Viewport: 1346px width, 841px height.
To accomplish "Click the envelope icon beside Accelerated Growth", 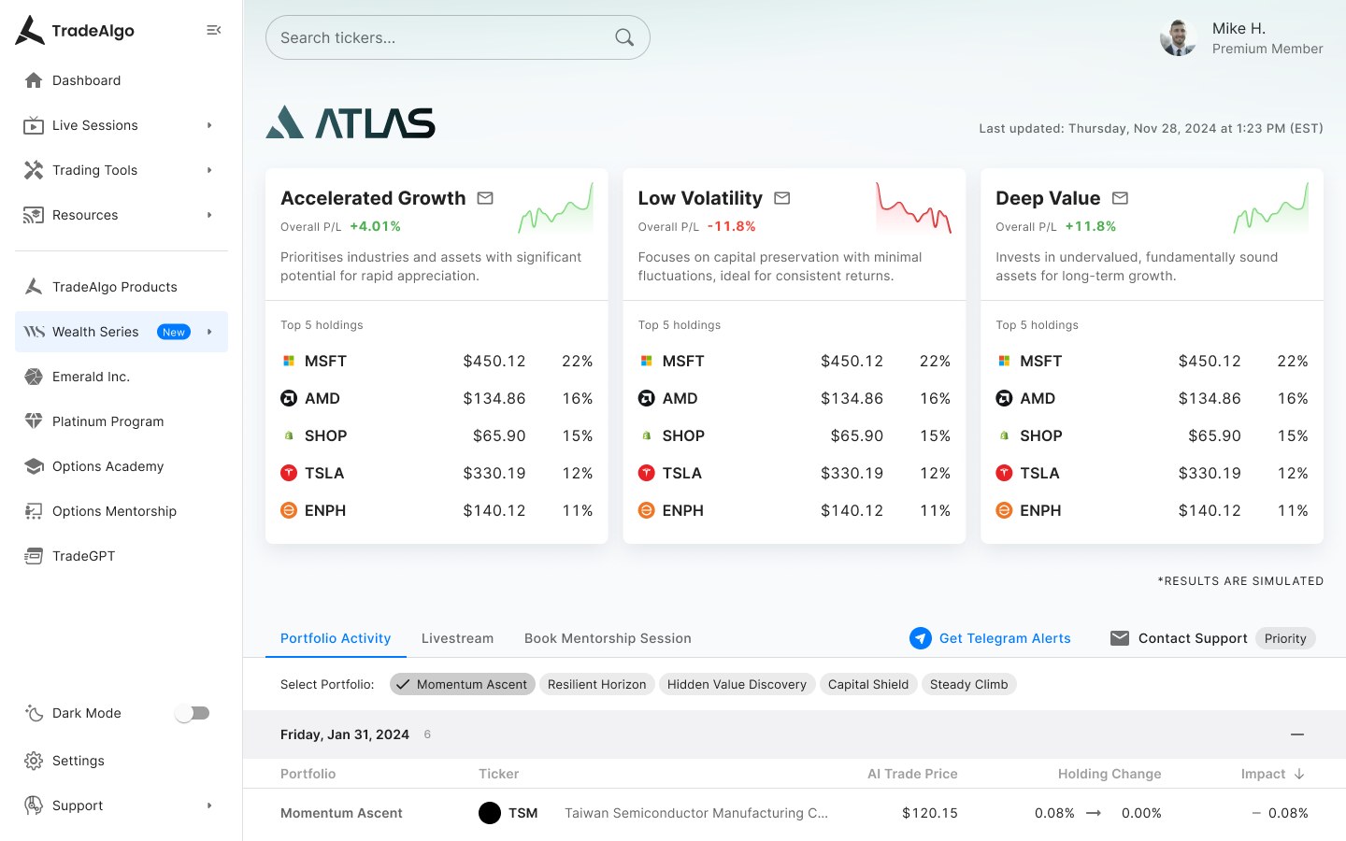I will coord(485,198).
